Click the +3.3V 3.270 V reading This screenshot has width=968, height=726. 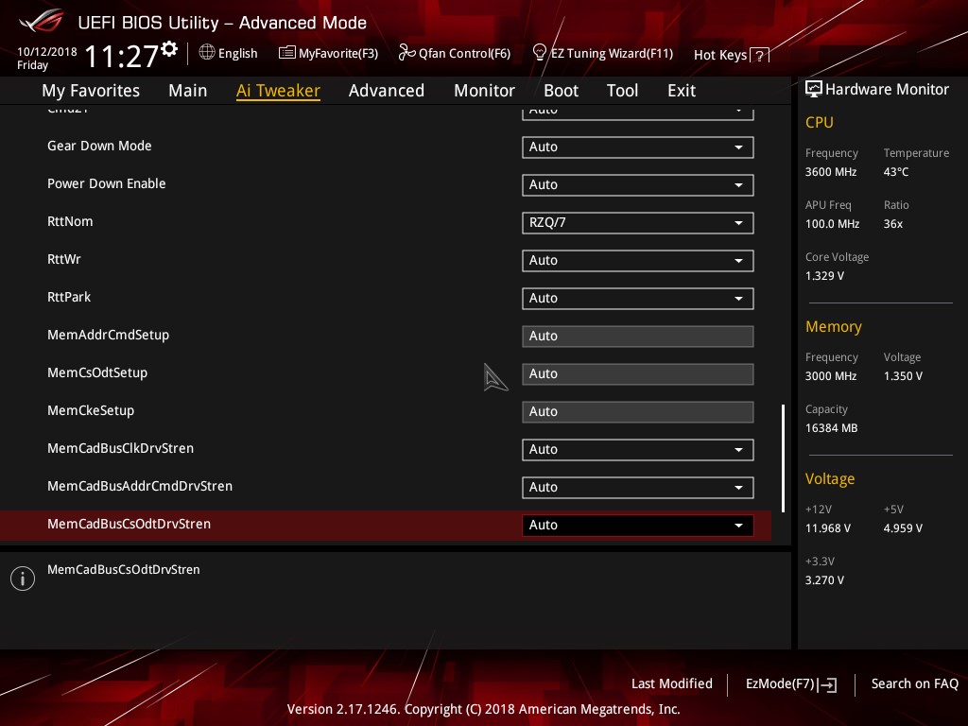coord(824,580)
